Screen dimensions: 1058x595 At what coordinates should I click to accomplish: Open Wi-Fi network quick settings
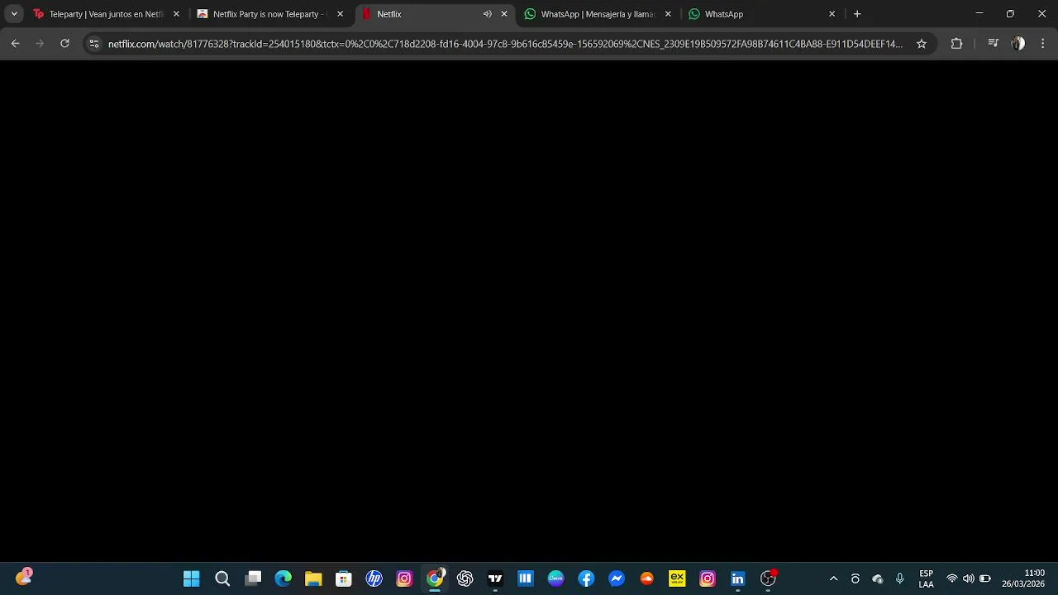click(952, 578)
